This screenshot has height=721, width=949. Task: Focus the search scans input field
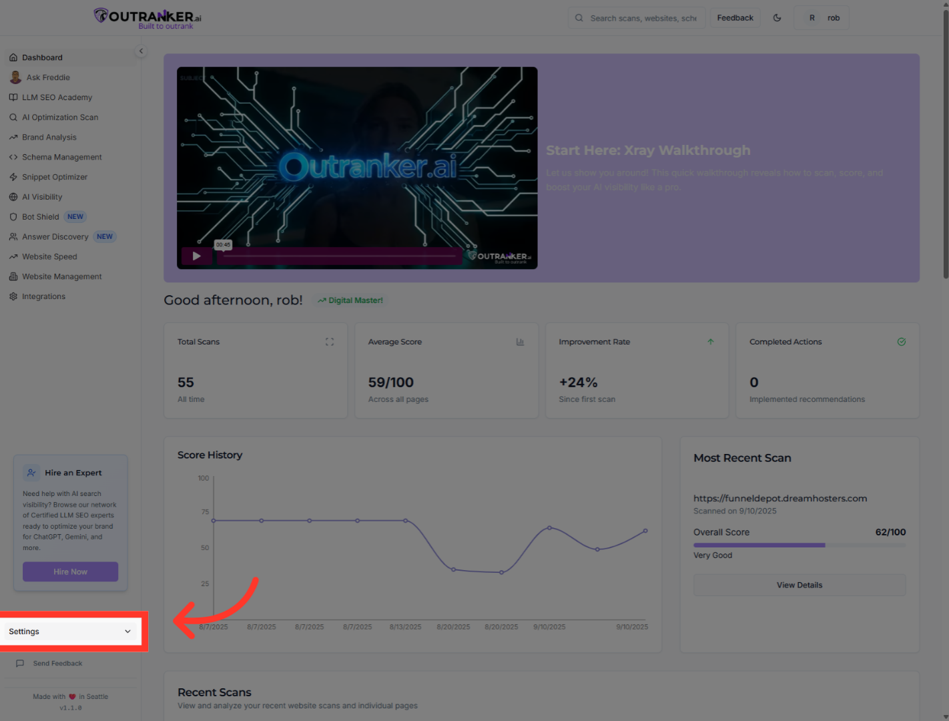pos(636,18)
